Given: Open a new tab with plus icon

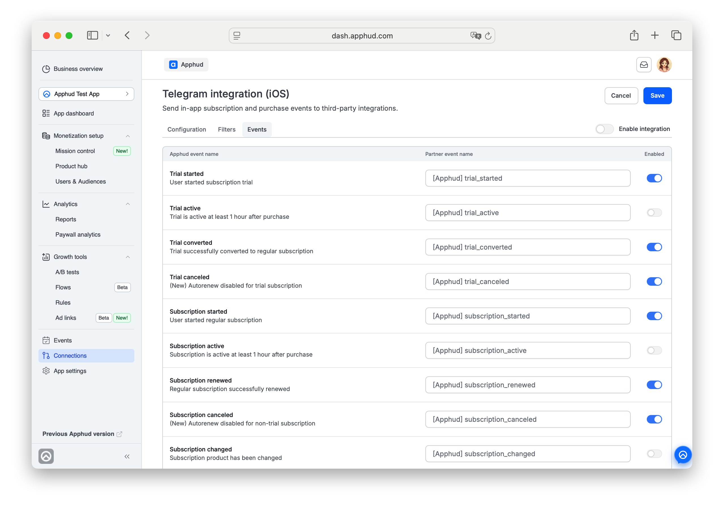Looking at the screenshot, I should pyautogui.click(x=655, y=35).
